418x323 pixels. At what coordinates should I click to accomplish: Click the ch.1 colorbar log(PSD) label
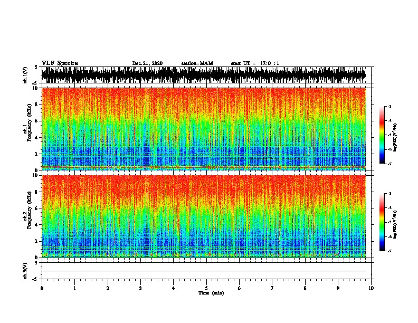(x=395, y=137)
